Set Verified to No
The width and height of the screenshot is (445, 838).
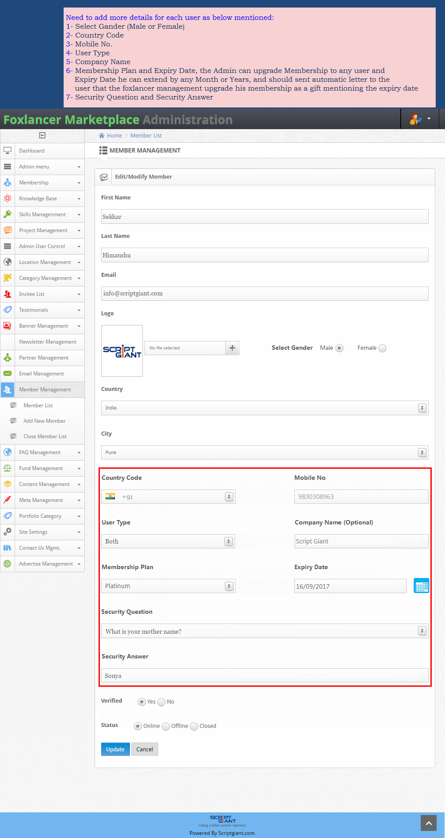(162, 702)
